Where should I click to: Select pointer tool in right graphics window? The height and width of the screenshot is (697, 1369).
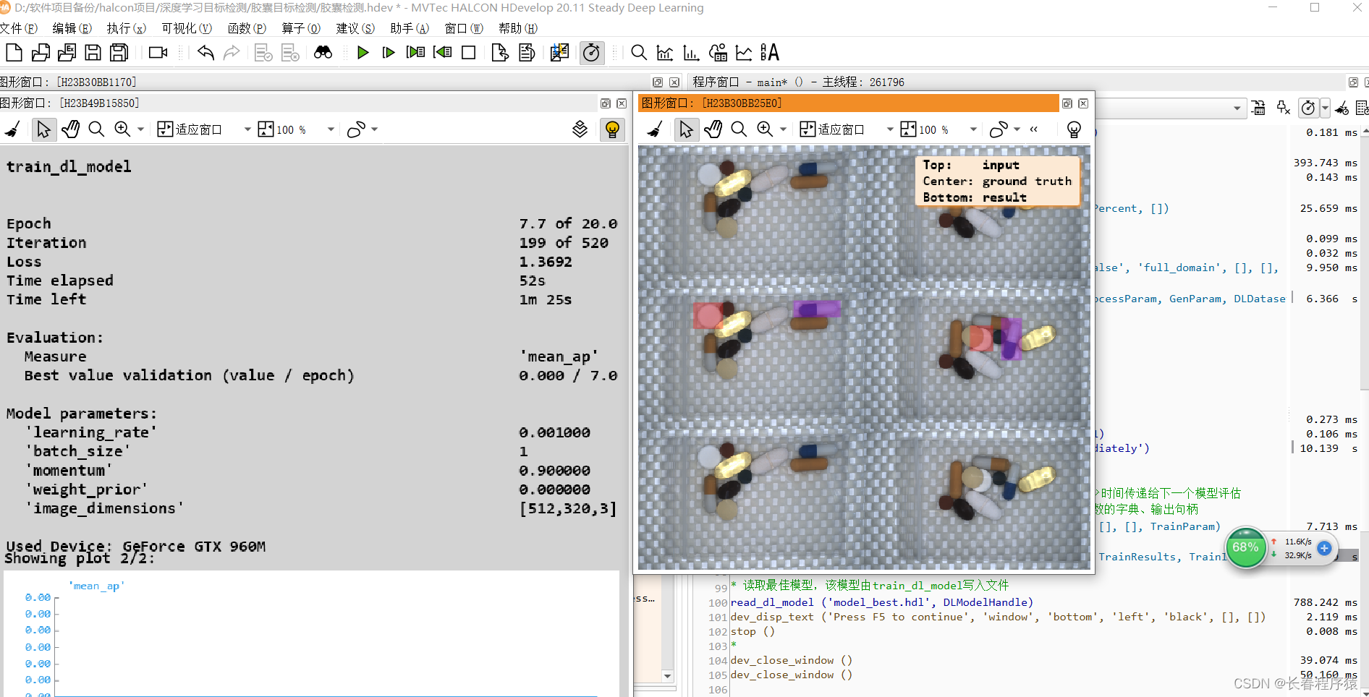pos(686,129)
